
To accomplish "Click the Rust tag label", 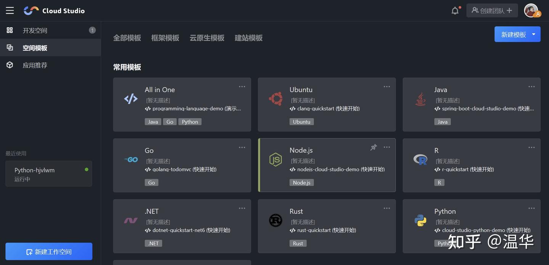I will click(x=298, y=243).
